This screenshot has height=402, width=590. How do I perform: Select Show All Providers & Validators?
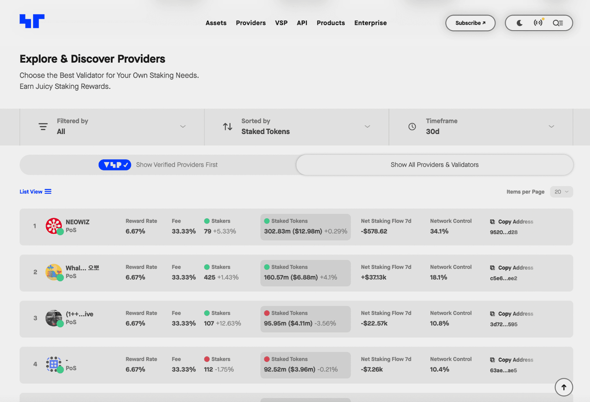tap(435, 165)
